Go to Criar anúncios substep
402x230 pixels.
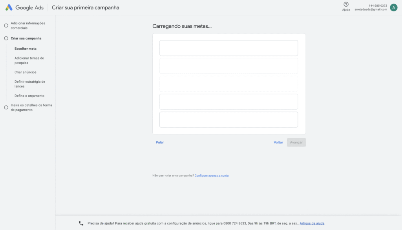point(26,72)
